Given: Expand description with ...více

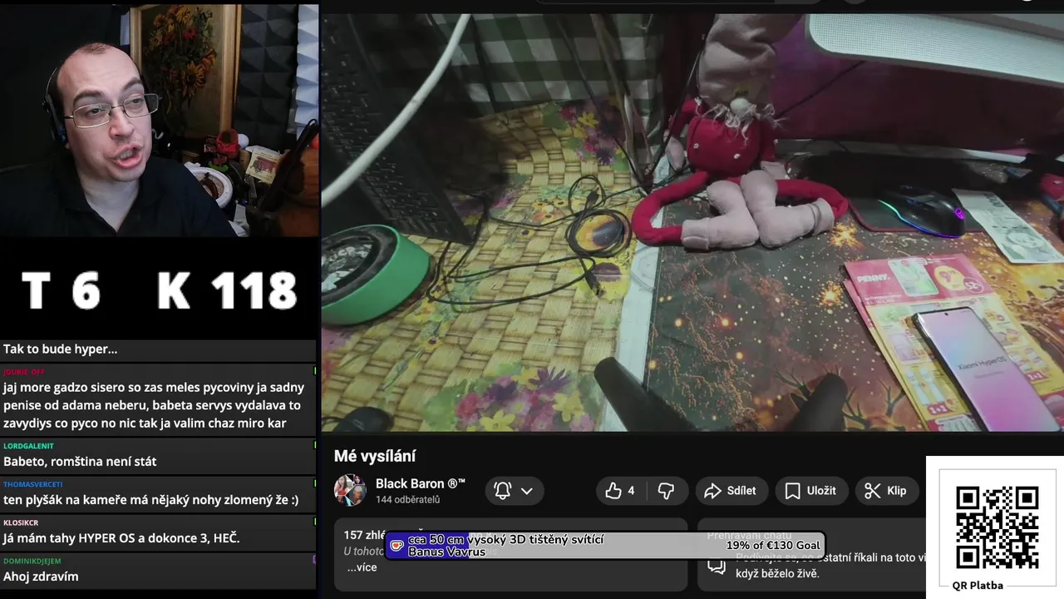Looking at the screenshot, I should tap(362, 567).
